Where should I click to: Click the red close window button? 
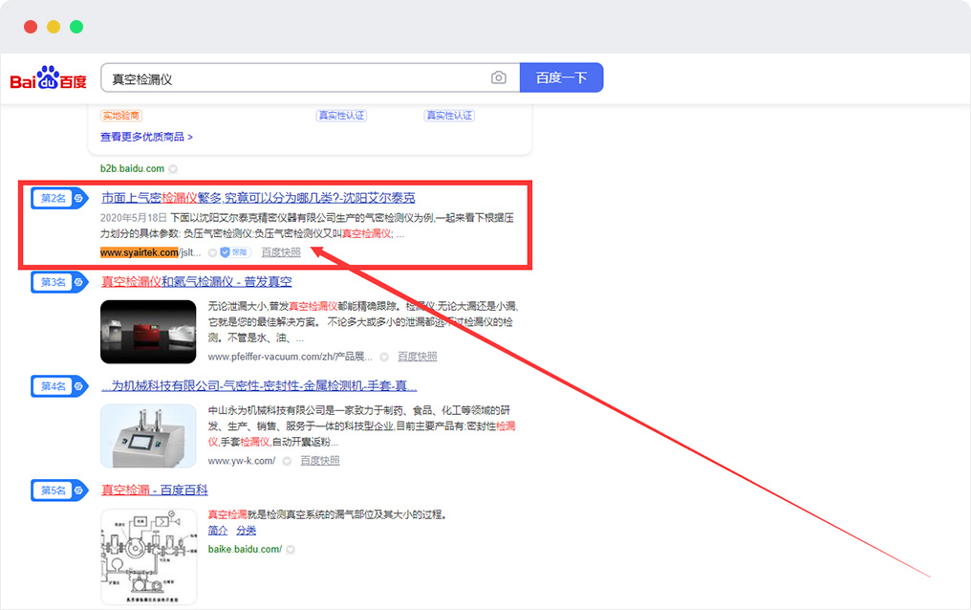(x=31, y=27)
